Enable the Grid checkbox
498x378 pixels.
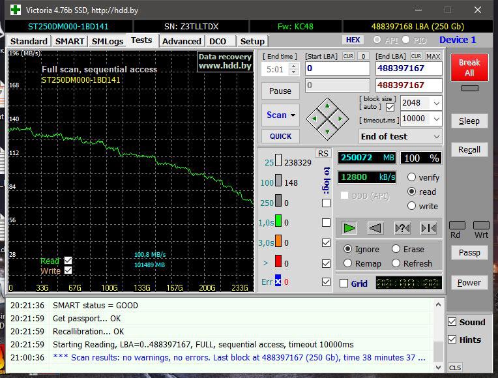(344, 283)
